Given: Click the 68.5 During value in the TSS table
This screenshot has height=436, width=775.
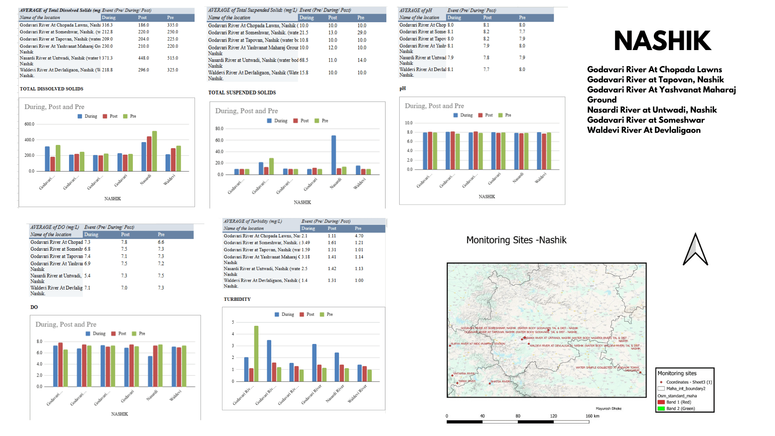Looking at the screenshot, I should tap(304, 60).
